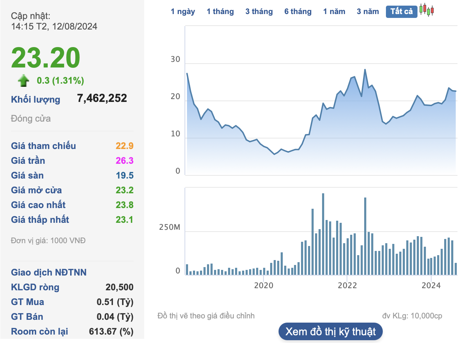Click the 'Giá cao nhất' label
The width and height of the screenshot is (461, 343).
coord(38,205)
